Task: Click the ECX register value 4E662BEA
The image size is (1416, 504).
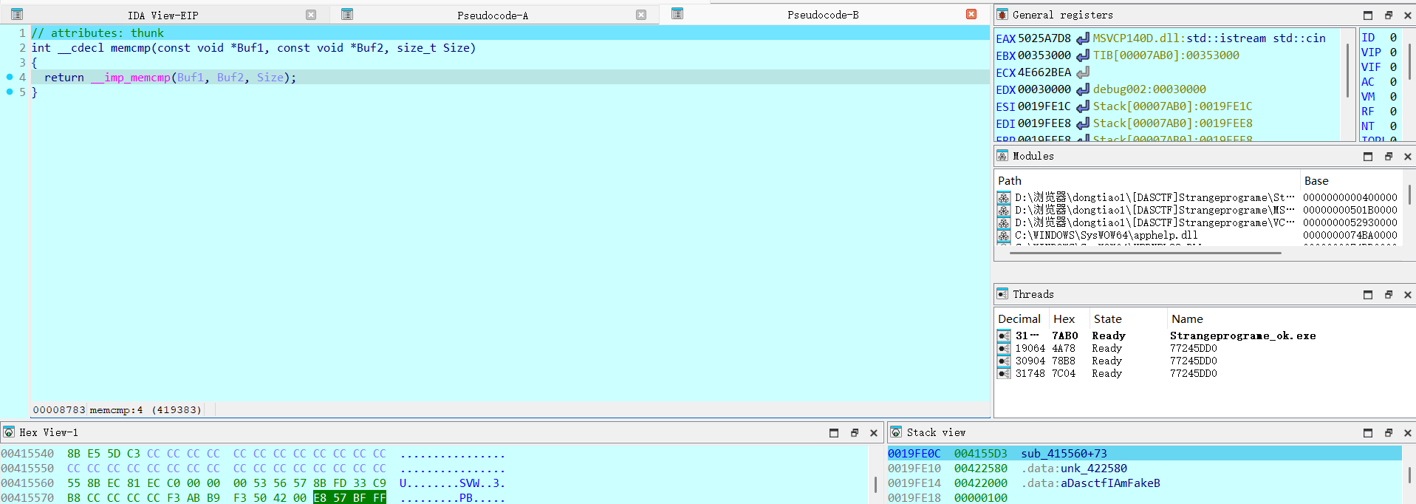Action: (1044, 72)
